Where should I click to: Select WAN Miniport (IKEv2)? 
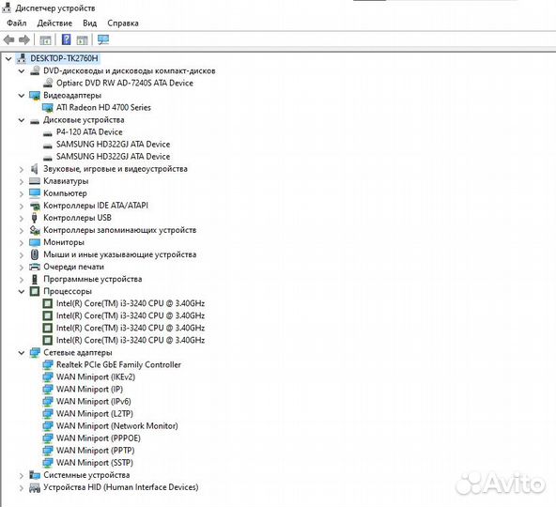click(x=96, y=376)
